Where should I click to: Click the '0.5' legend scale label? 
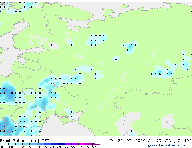pyautogui.click(x=11, y=147)
